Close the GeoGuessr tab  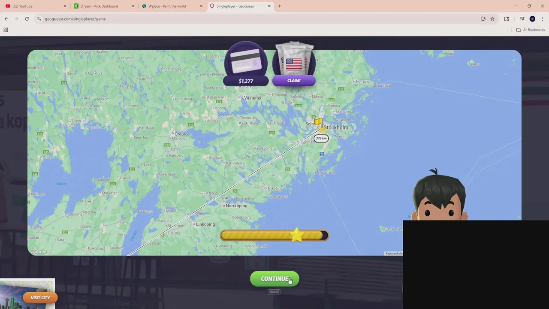click(269, 6)
